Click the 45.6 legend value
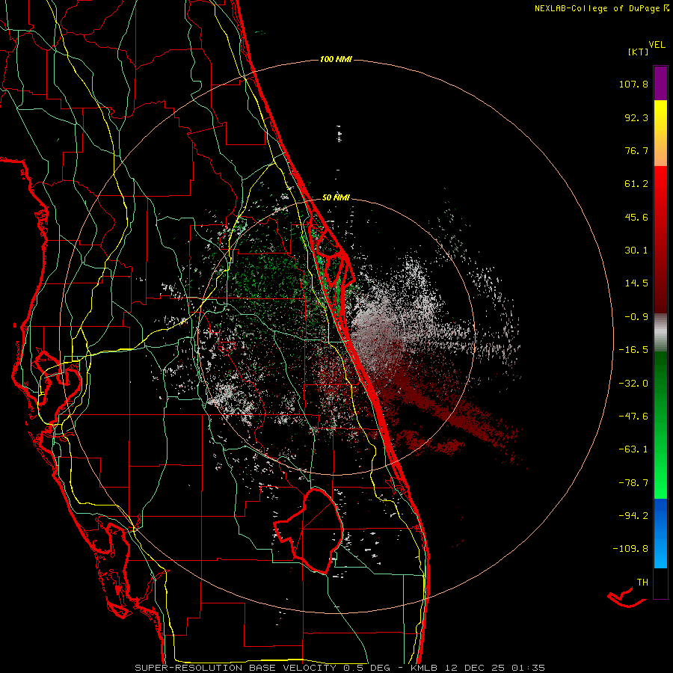This screenshot has height=673, width=673. pyautogui.click(x=636, y=217)
